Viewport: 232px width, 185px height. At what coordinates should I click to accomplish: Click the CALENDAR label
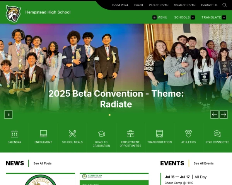(14, 142)
